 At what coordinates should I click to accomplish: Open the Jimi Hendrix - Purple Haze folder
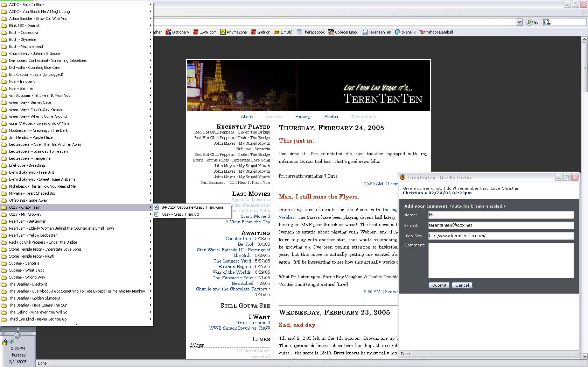tap(77, 137)
